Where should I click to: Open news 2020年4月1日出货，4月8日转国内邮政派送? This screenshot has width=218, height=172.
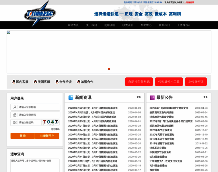(92, 112)
